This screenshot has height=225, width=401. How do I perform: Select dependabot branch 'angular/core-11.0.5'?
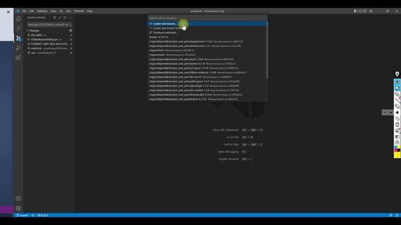tap(207, 41)
